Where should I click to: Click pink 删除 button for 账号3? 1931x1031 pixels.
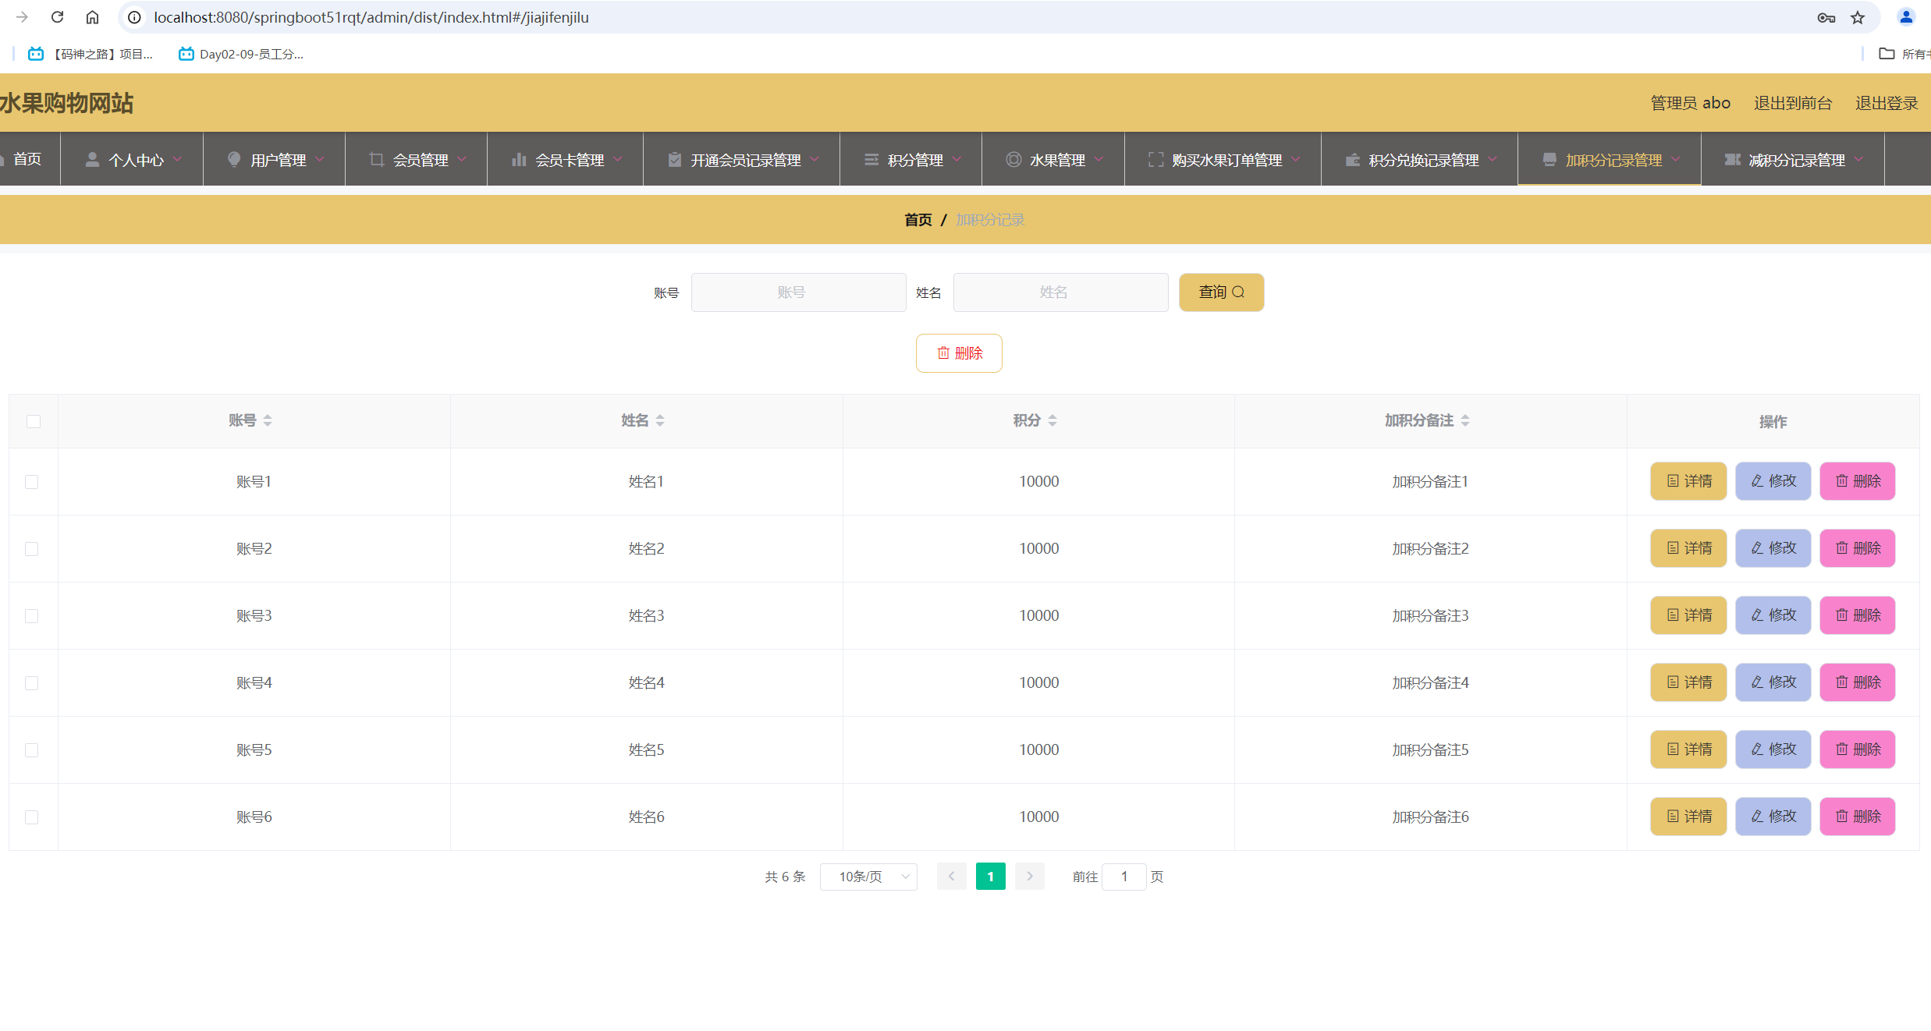[1857, 615]
